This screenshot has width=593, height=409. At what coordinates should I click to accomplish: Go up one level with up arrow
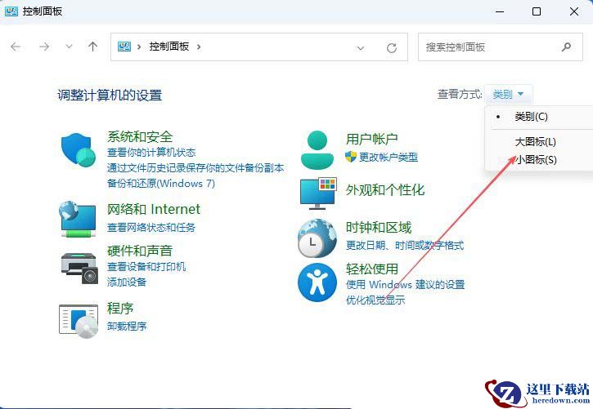pos(93,47)
